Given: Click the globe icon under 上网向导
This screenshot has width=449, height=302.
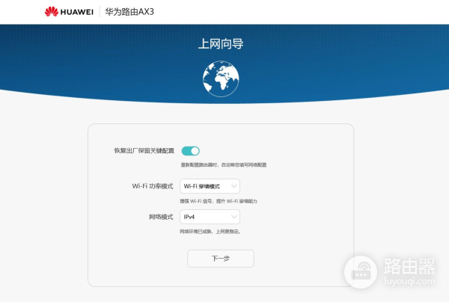Looking at the screenshot, I should [221, 78].
